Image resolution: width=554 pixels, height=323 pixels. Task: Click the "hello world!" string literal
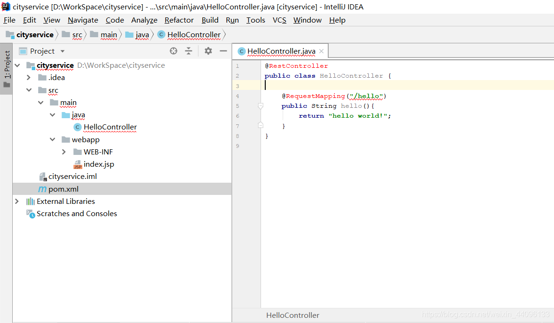[358, 116]
